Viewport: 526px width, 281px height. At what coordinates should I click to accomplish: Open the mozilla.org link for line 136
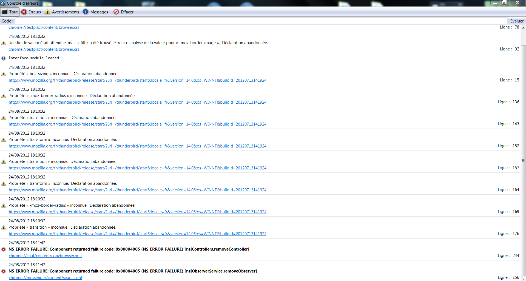point(138,102)
